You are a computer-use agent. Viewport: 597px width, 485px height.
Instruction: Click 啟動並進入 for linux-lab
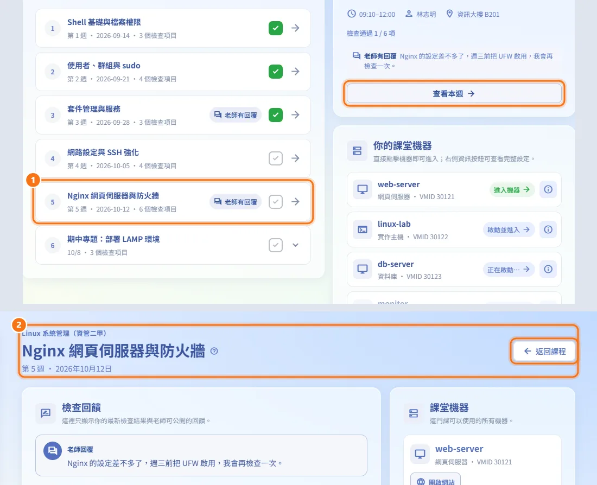coord(509,229)
